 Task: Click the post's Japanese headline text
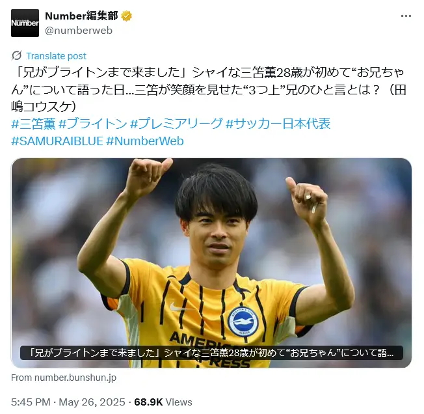(x=209, y=90)
